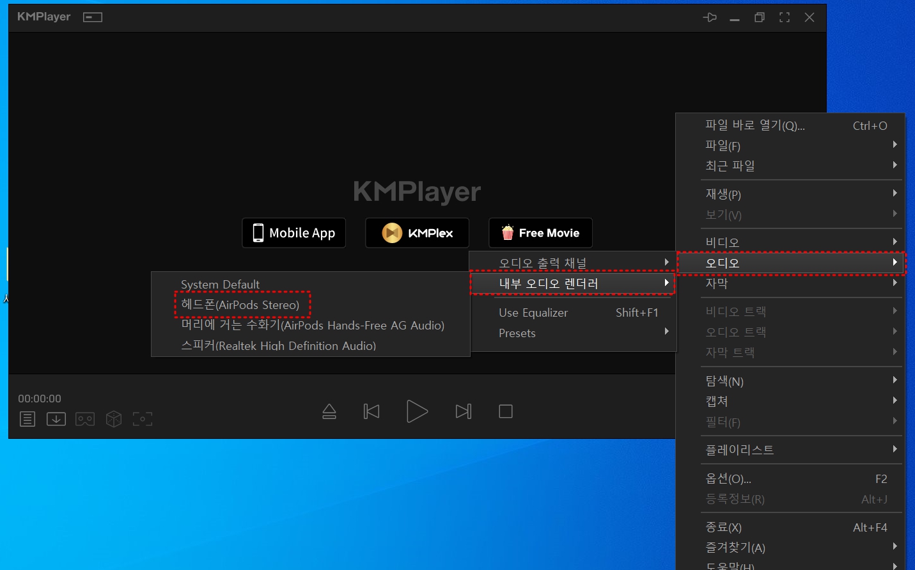
Task: Open the 플레이리스트 submenu
Action: click(x=790, y=450)
